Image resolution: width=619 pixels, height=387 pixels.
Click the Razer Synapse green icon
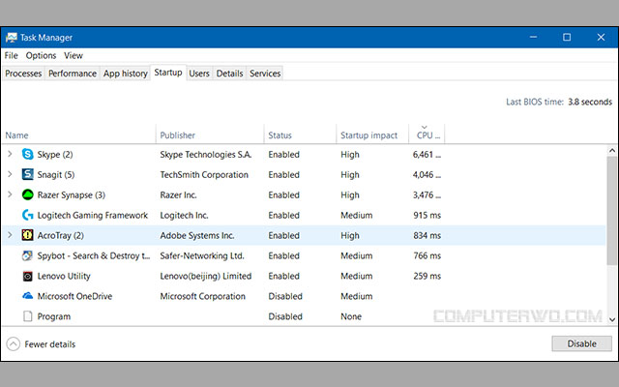tap(28, 194)
